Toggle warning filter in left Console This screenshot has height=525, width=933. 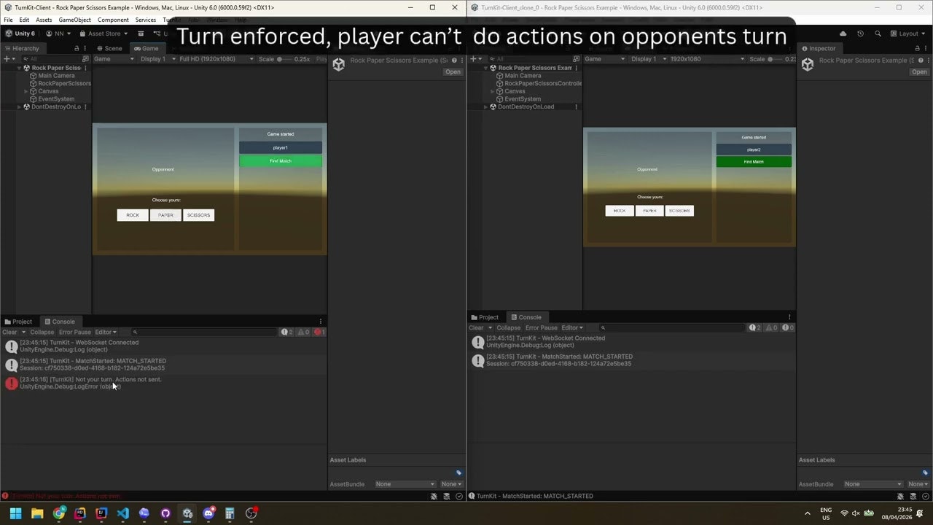coord(303,332)
